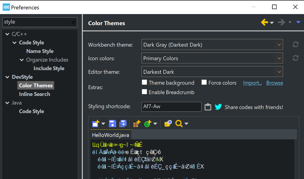Collapse the Java tree node

coord(7,103)
